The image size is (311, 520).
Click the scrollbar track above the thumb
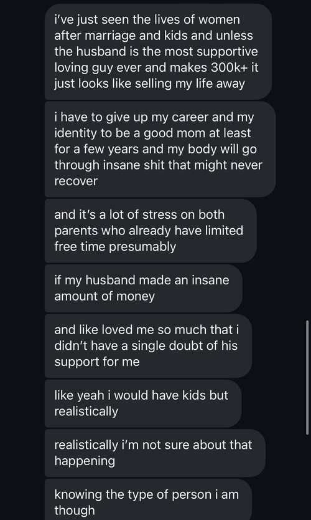pyautogui.click(x=307, y=159)
